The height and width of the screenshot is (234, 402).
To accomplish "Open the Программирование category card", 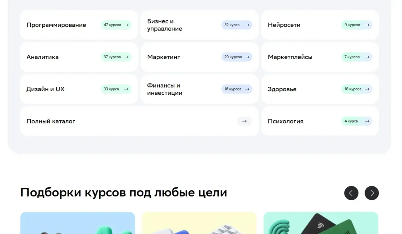I will tap(79, 25).
